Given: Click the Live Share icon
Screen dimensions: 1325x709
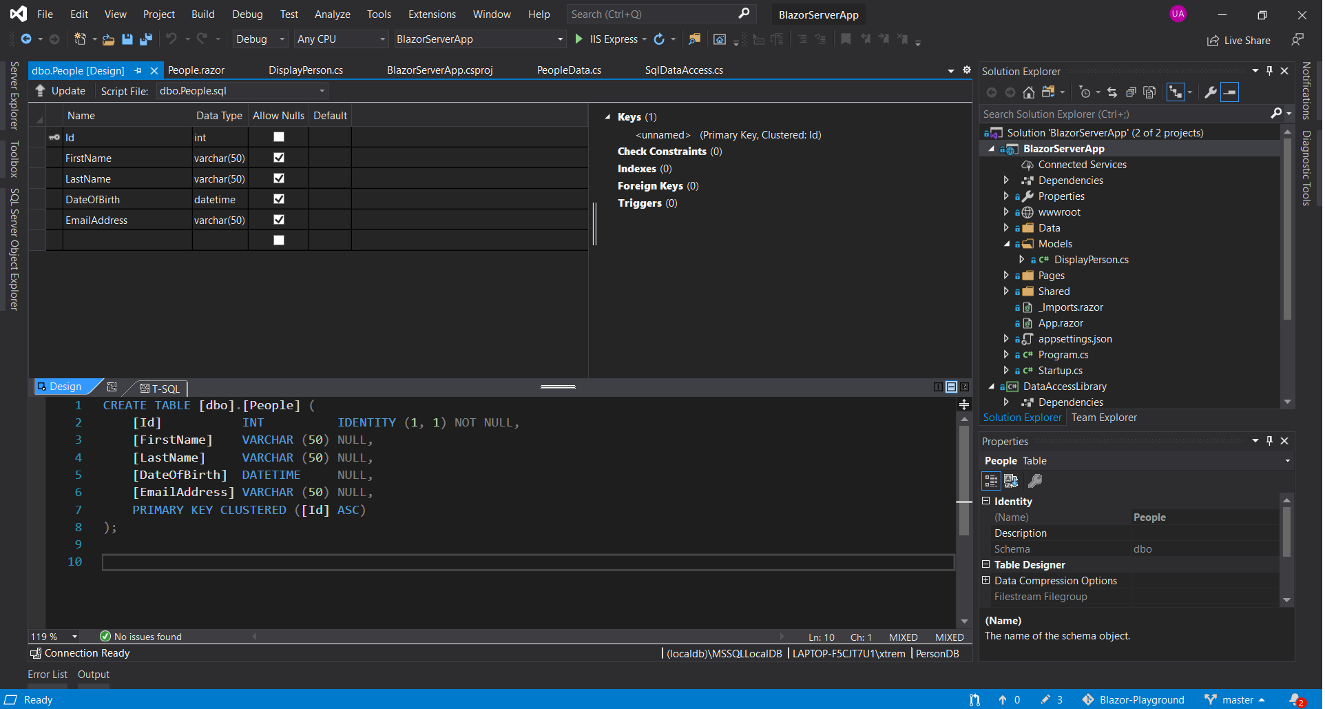Looking at the screenshot, I should click(1213, 41).
